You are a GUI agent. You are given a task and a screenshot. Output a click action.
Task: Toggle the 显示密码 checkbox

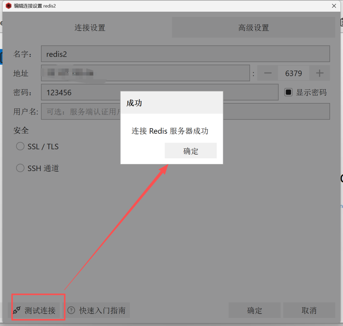tap(288, 92)
